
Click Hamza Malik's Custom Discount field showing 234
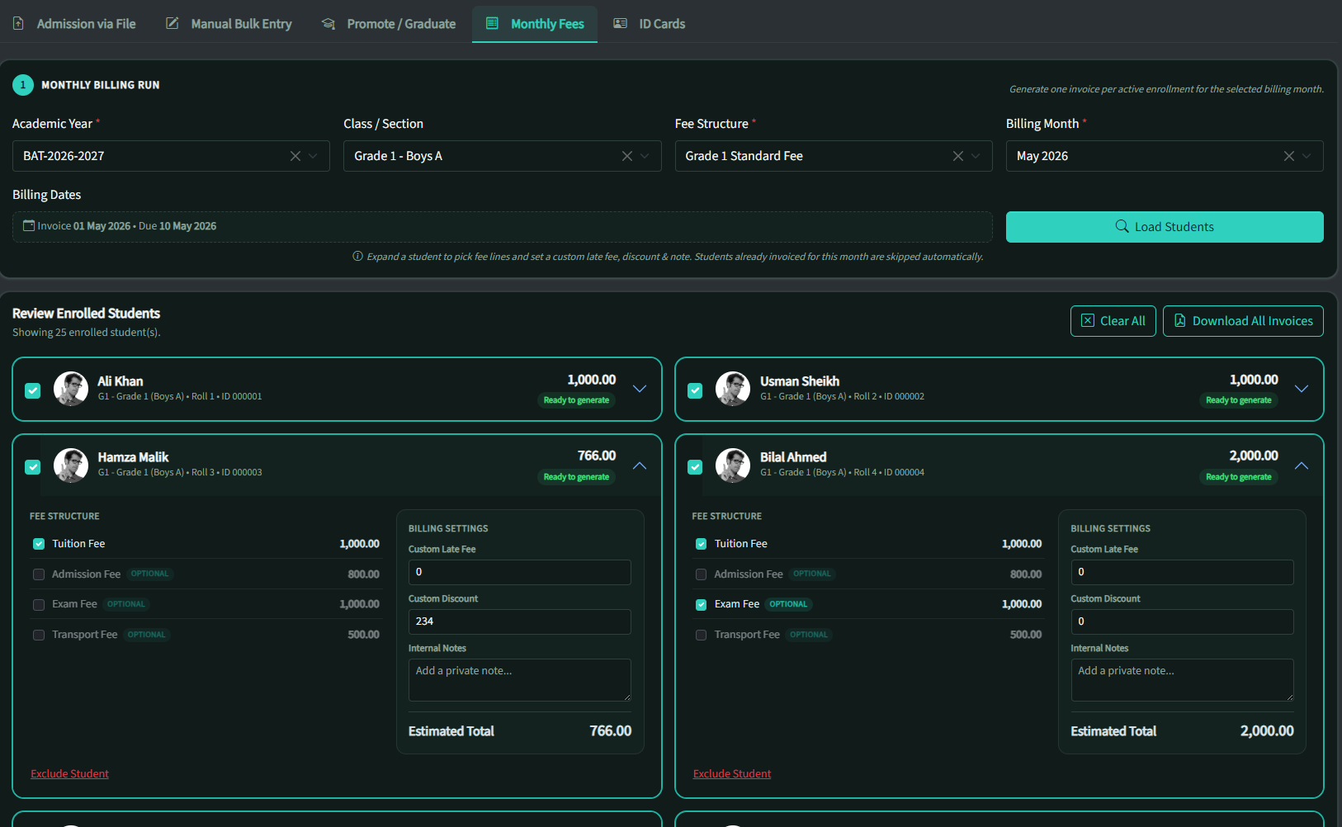pyautogui.click(x=520, y=621)
